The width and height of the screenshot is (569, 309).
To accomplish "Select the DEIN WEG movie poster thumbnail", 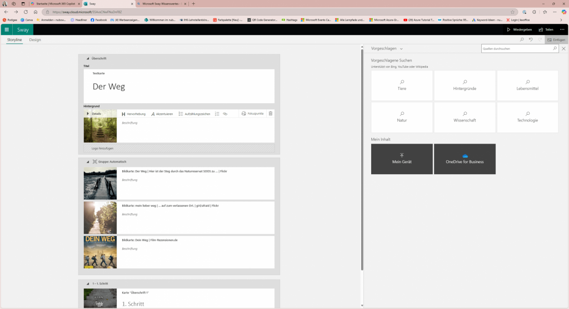I will (100, 252).
